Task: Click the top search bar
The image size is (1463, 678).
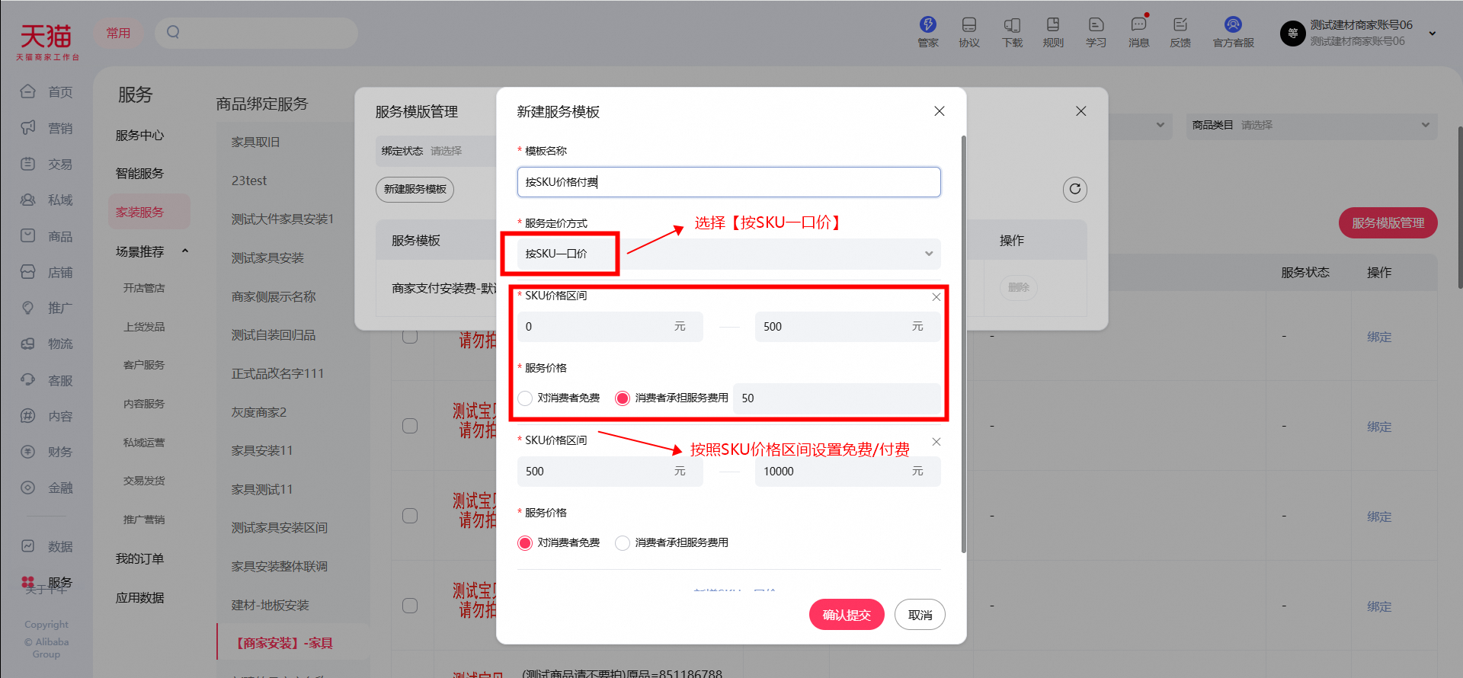Action: point(256,33)
